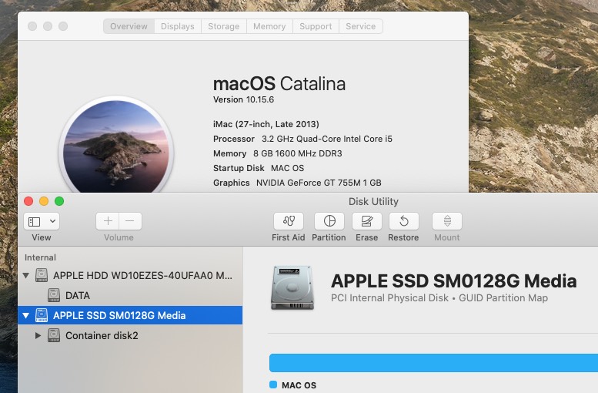Click the iMac (27-inch, Late 2013) text
598x393 pixels.
[x=266, y=124]
